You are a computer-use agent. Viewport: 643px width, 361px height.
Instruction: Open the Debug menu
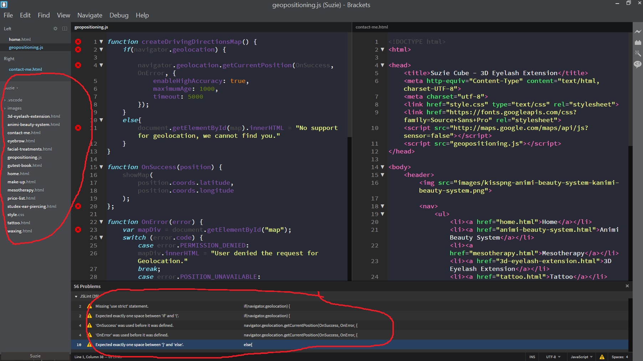[x=119, y=15]
